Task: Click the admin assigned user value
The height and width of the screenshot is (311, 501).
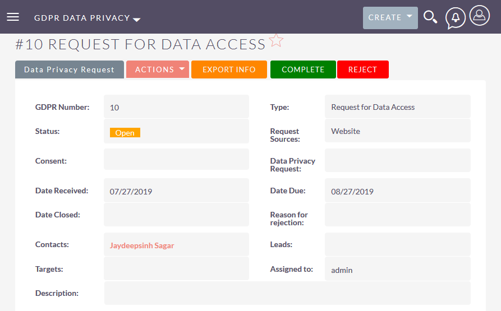Action: (x=342, y=270)
